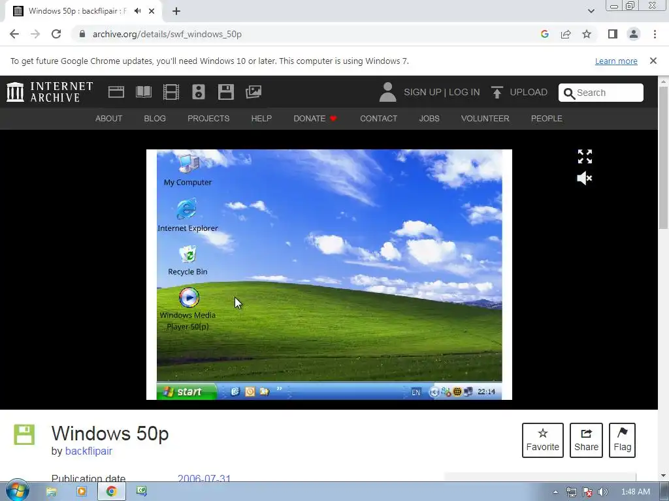This screenshot has width=669, height=501.
Task: Open the Images icon in header
Action: tap(253, 92)
